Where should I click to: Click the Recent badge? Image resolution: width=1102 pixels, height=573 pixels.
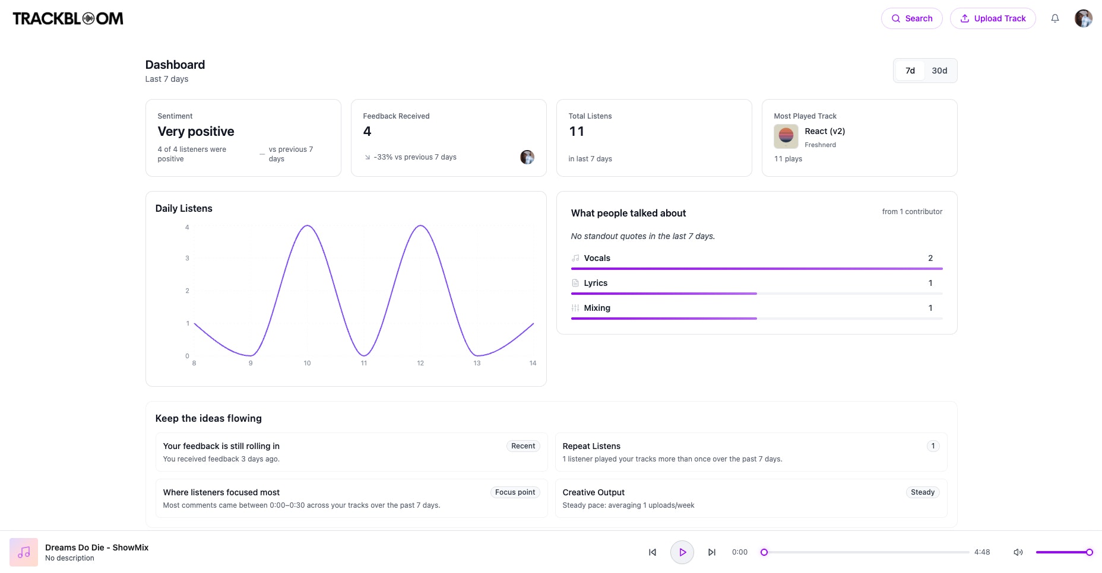[x=523, y=446]
